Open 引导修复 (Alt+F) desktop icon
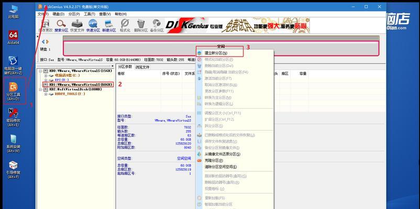Viewport: 420px width, 209px height. pos(14,169)
